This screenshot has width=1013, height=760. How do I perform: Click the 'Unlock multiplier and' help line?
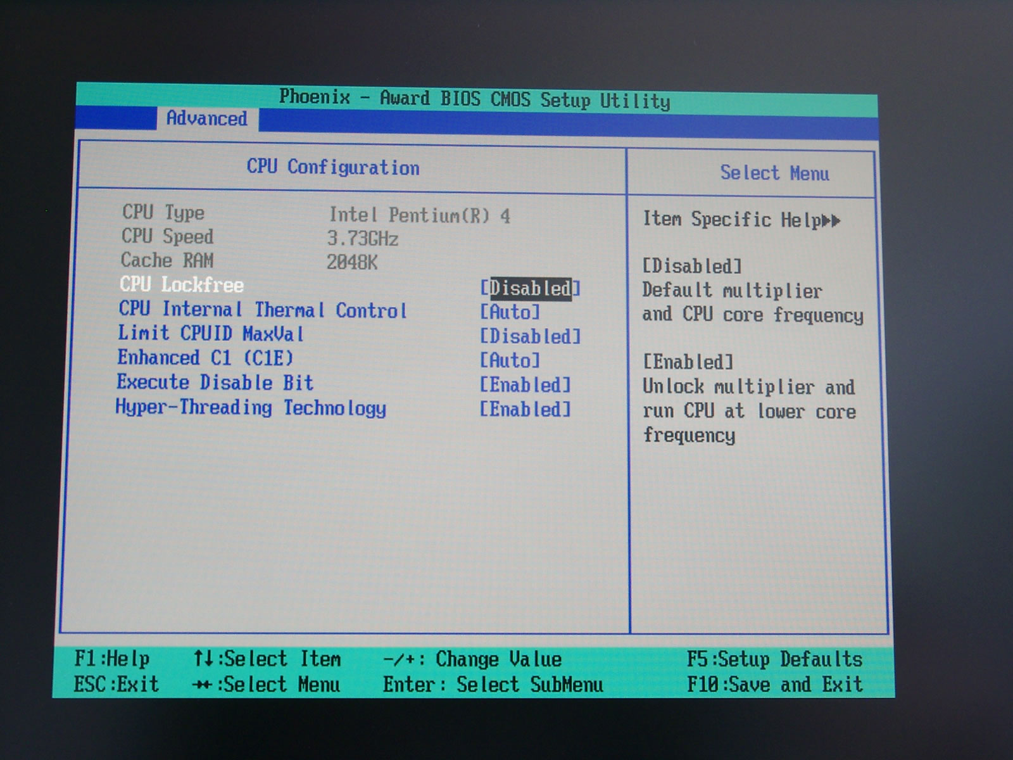[748, 386]
